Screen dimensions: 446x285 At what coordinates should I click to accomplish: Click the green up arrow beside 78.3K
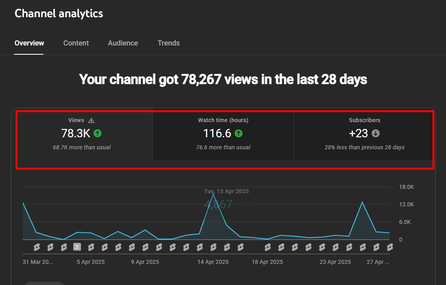point(97,133)
